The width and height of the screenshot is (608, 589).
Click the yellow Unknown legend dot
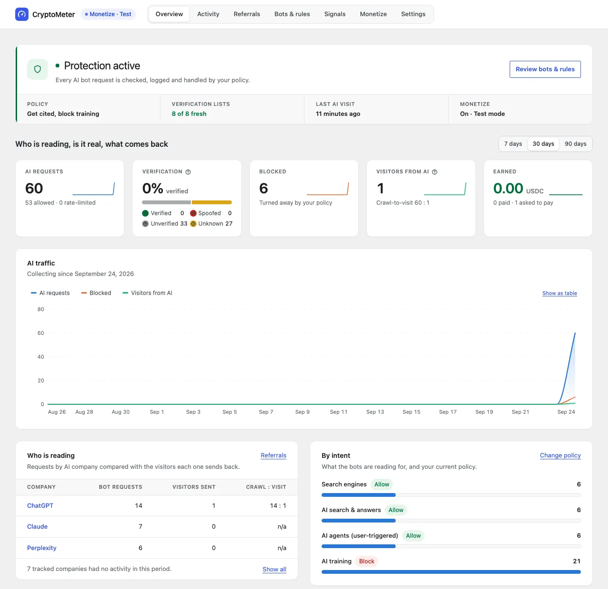coord(193,224)
